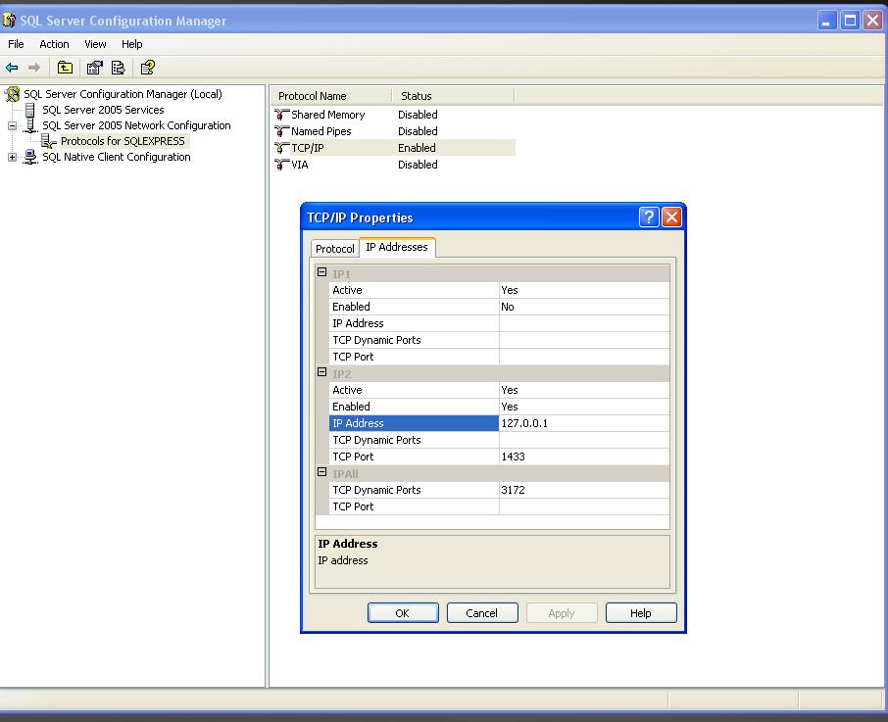Select the Shared Memory protocol row
This screenshot has height=722, width=888.
click(x=395, y=115)
